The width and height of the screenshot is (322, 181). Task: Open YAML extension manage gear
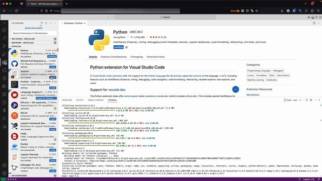click(55, 140)
